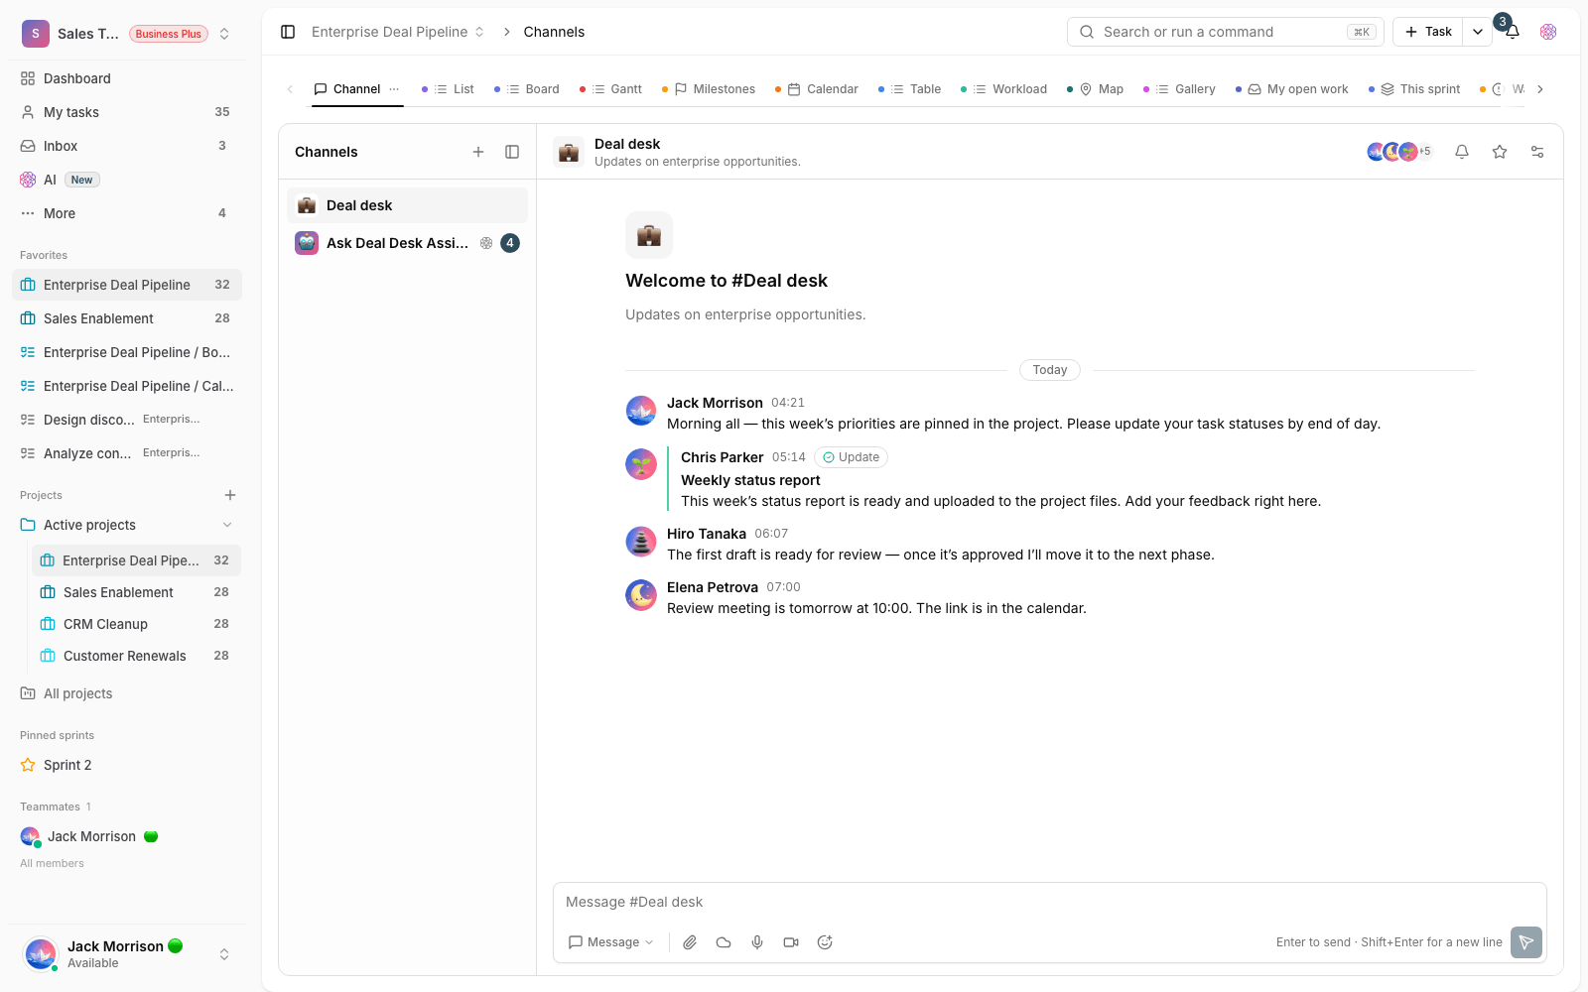Collapse the Active projects group
The height and width of the screenshot is (992, 1588).
(227, 525)
